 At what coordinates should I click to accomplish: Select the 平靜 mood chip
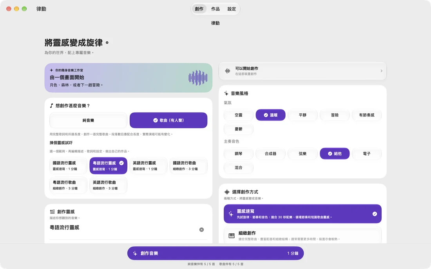point(302,115)
